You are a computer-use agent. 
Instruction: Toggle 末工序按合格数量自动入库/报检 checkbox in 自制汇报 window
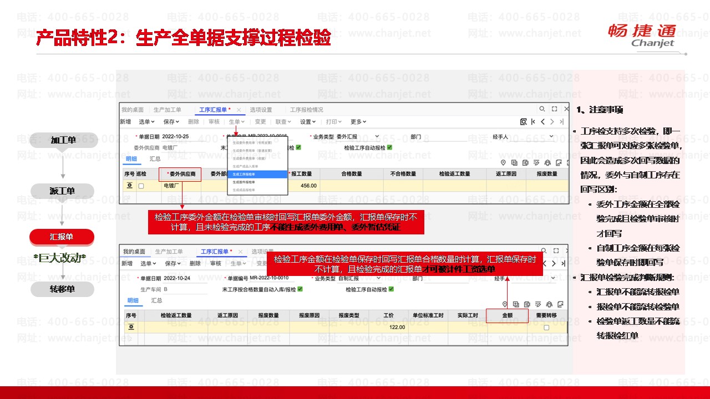click(x=300, y=289)
